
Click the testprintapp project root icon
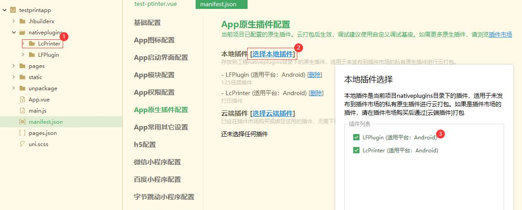[13, 10]
